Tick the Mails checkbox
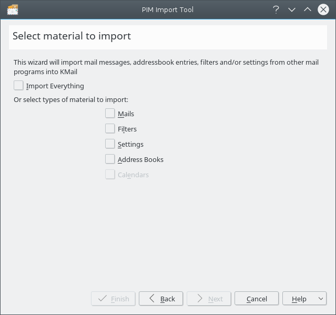 pyautogui.click(x=110, y=113)
